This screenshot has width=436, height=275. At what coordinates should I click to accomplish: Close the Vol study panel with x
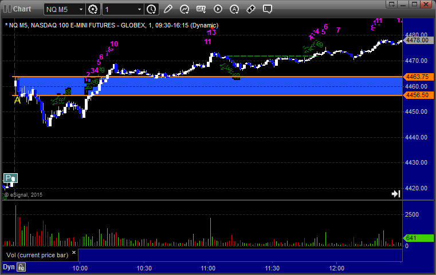(x=74, y=252)
